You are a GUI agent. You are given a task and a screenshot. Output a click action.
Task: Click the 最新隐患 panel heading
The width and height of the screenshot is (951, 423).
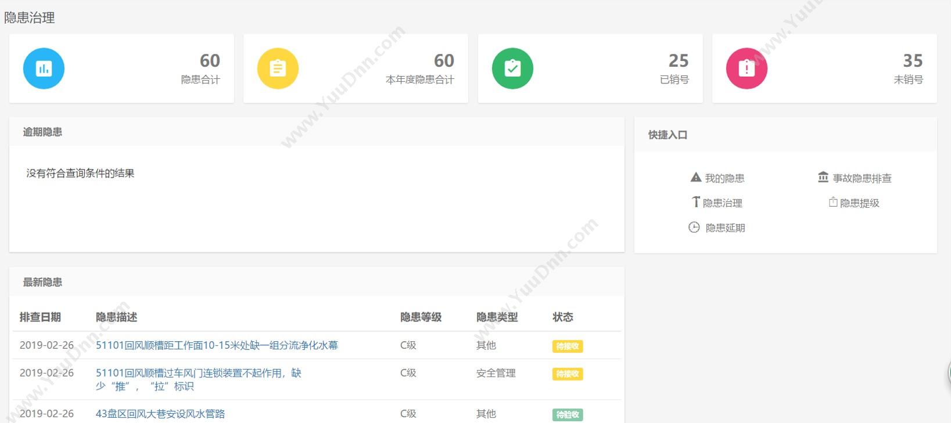(42, 283)
